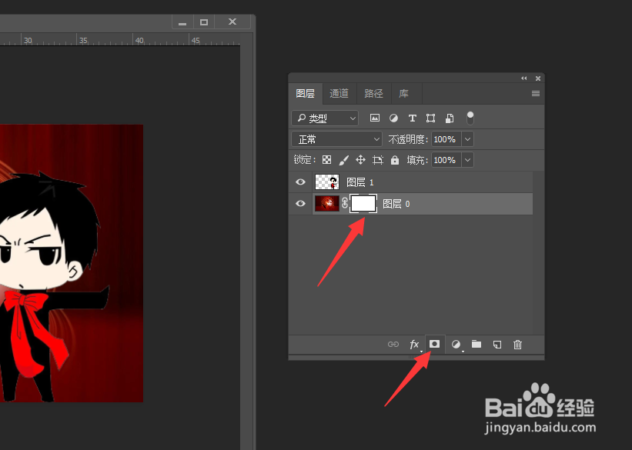Delete the selected layer

click(x=518, y=345)
